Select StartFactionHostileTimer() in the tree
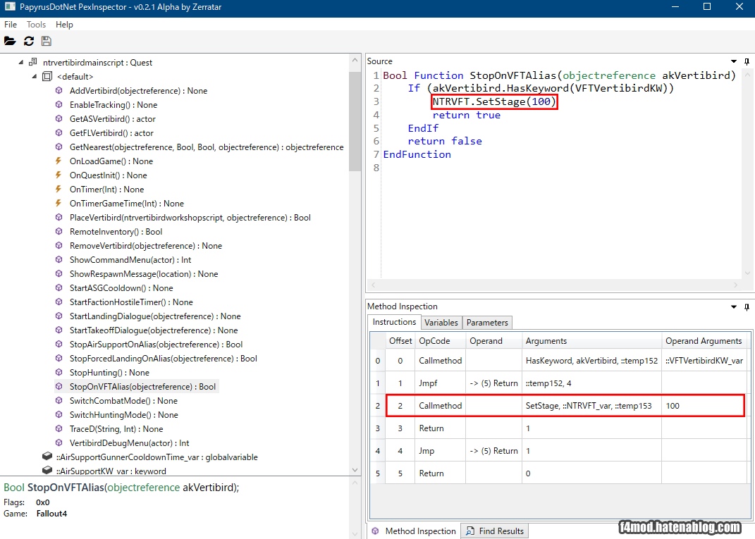The image size is (755, 539). pyautogui.click(x=131, y=302)
